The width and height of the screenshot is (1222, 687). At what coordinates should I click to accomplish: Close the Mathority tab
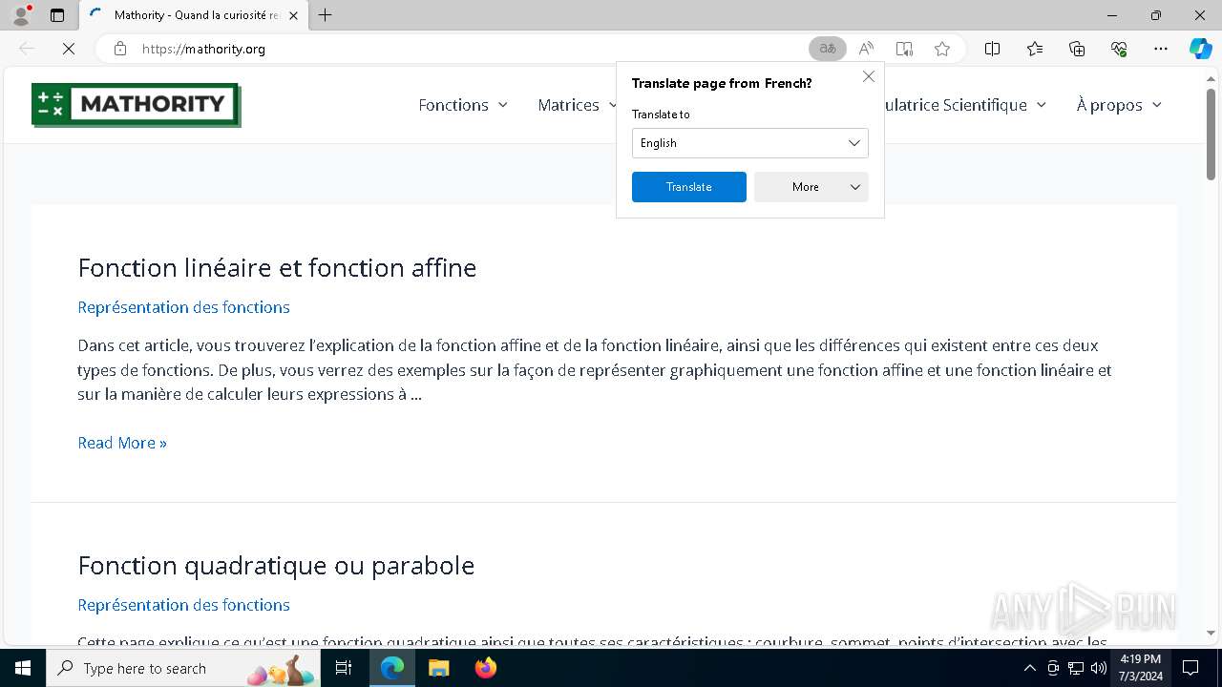(x=293, y=15)
